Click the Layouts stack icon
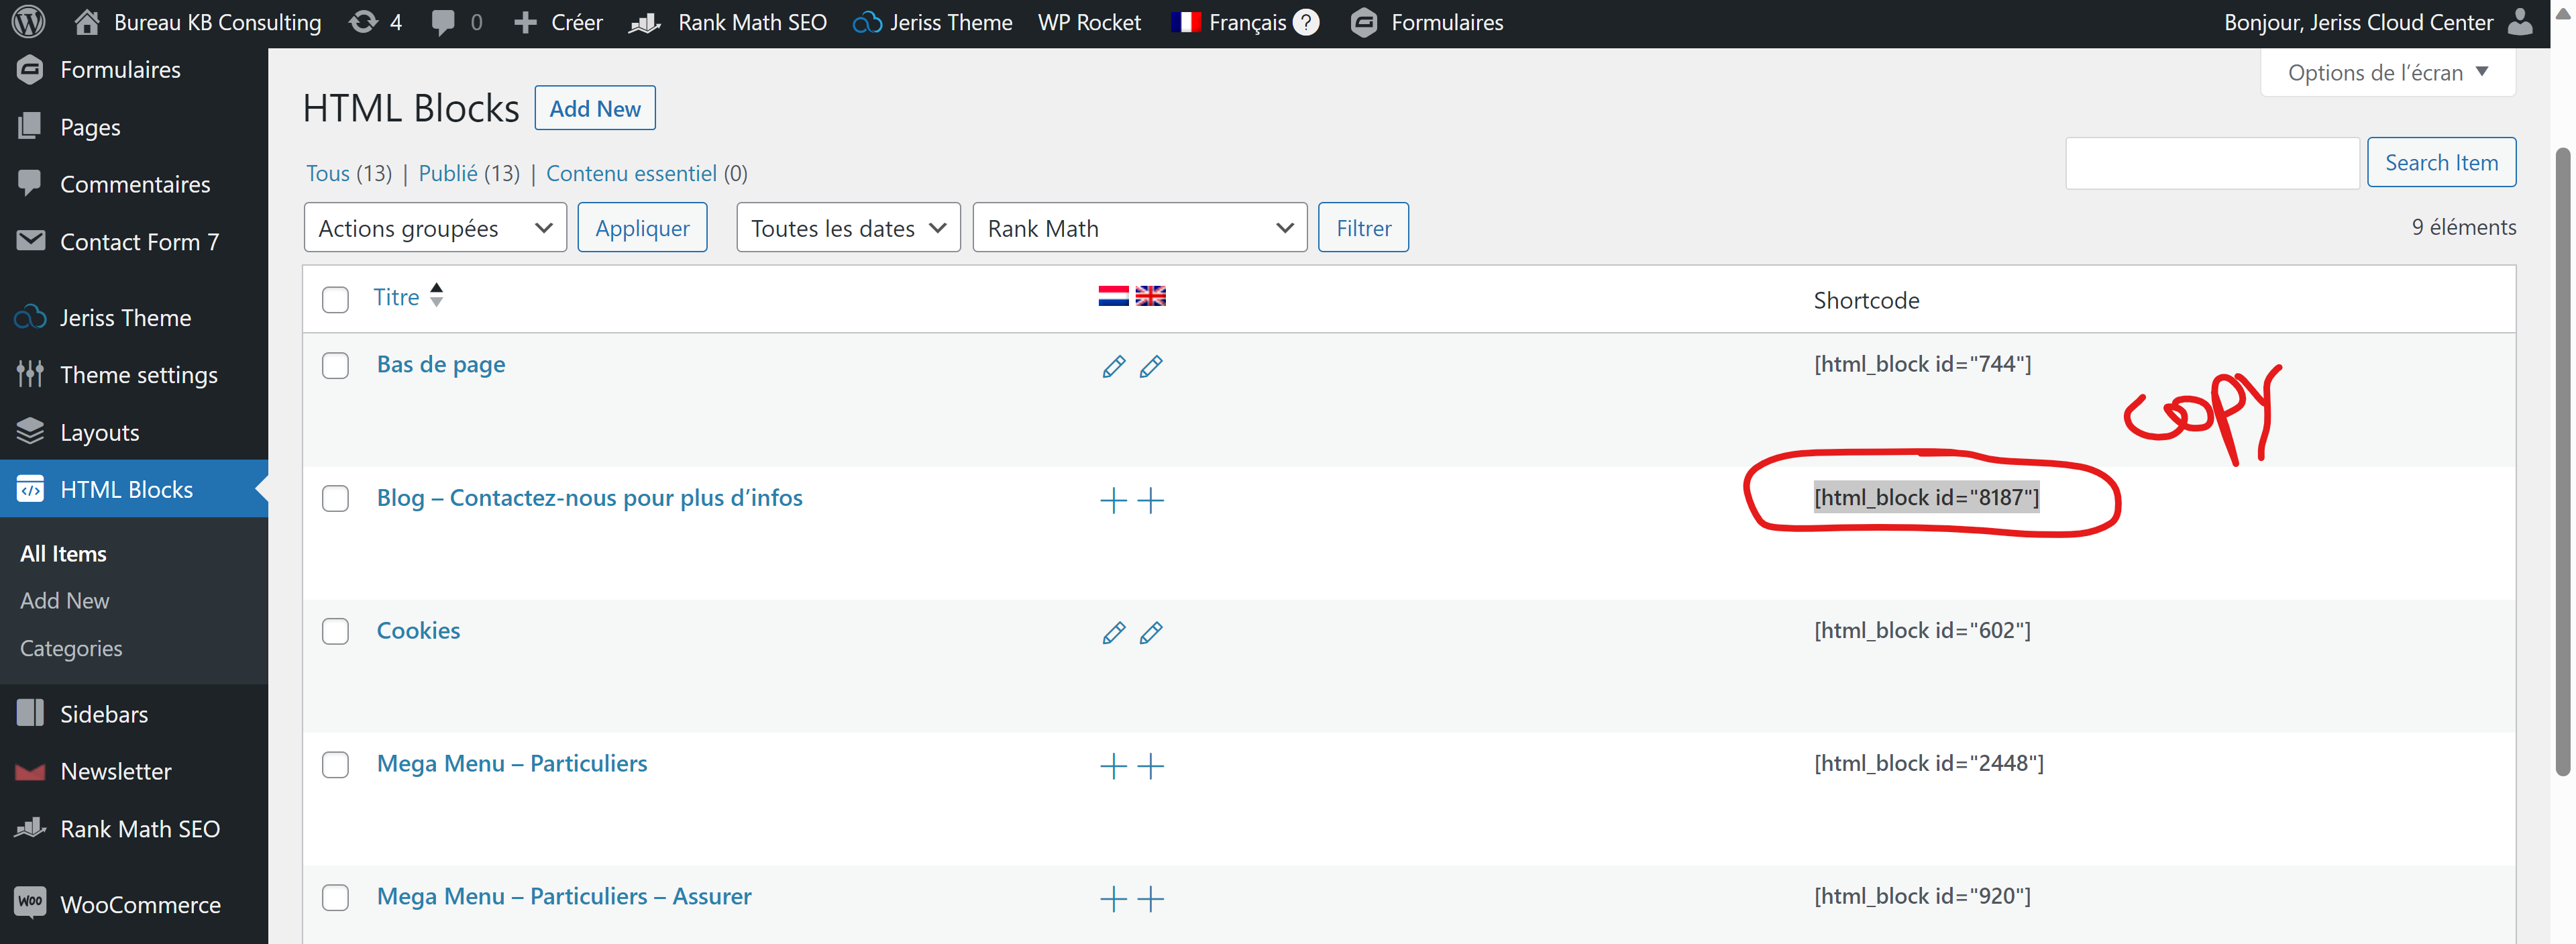The image size is (2576, 944). (x=30, y=431)
